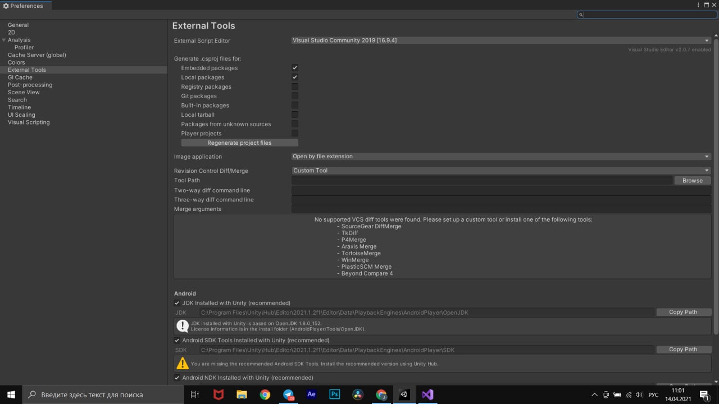
Task: Uncheck the Embedded packages checkbox
Action: tap(295, 68)
